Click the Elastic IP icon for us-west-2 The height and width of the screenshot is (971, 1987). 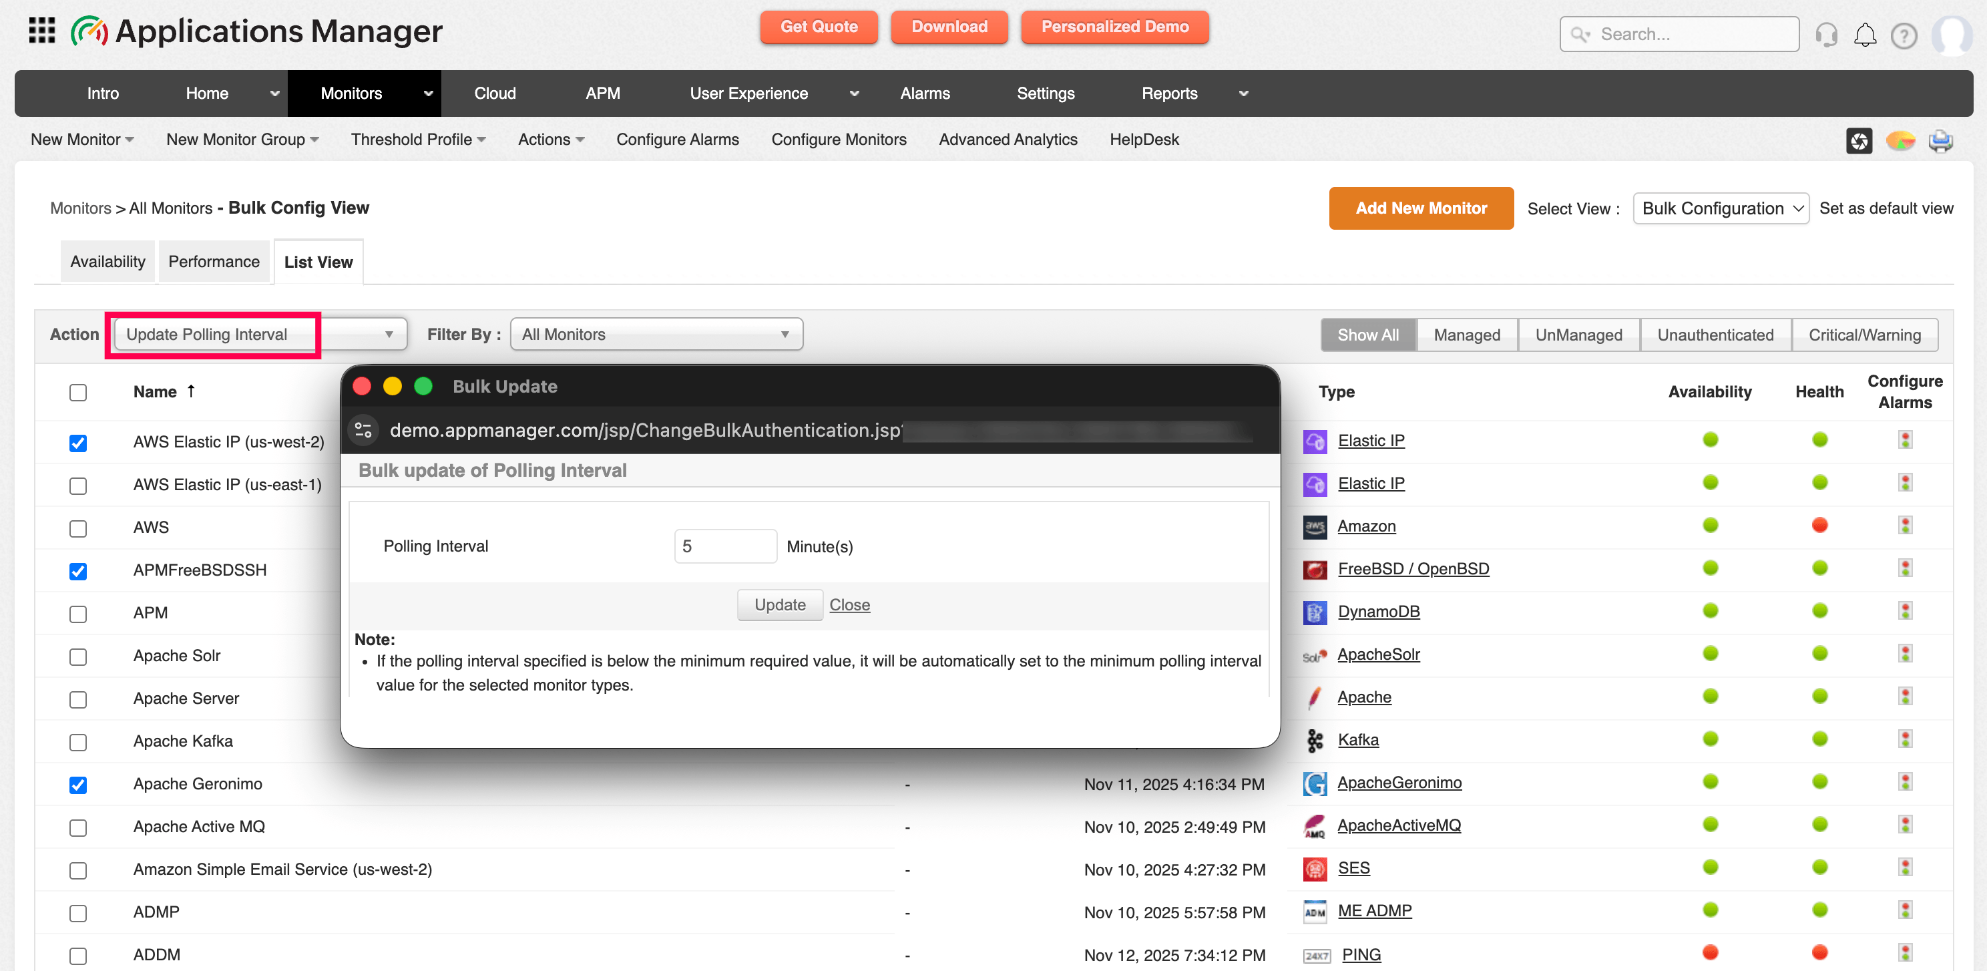1315,441
